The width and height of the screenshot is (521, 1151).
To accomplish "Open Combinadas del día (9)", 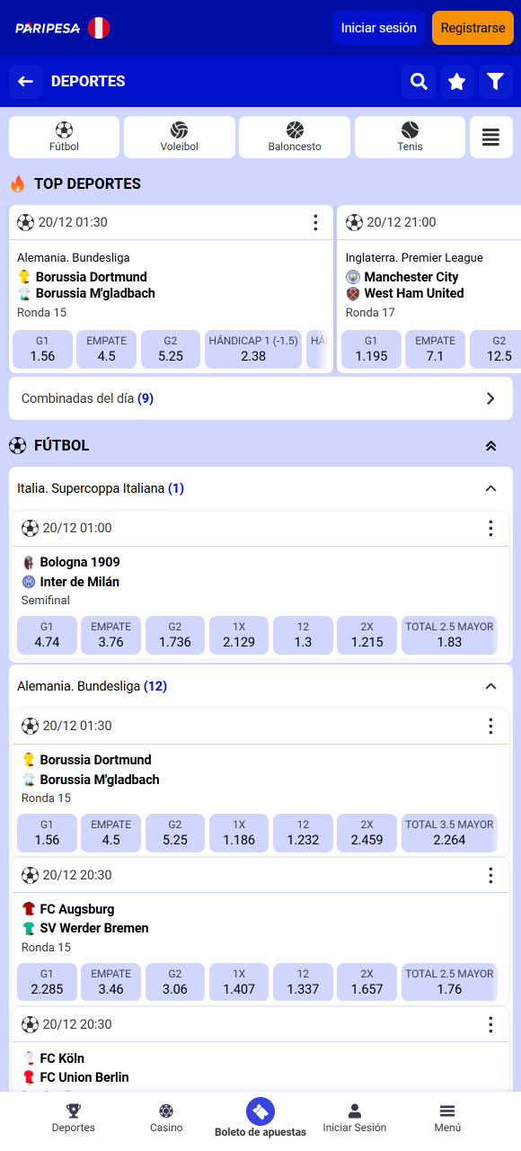I will (x=260, y=397).
